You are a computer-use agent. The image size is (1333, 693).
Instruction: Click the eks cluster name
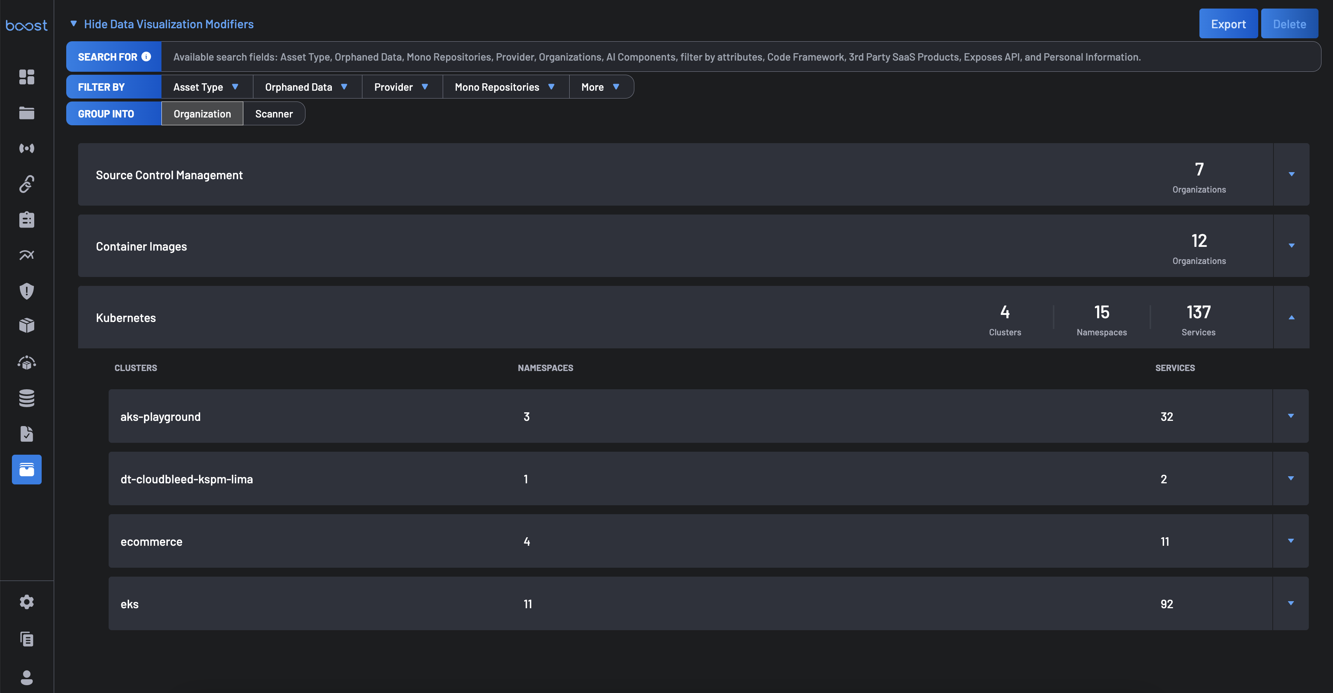pyautogui.click(x=129, y=604)
